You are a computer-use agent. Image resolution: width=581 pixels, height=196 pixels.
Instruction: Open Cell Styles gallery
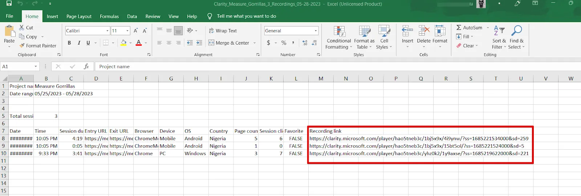point(384,37)
